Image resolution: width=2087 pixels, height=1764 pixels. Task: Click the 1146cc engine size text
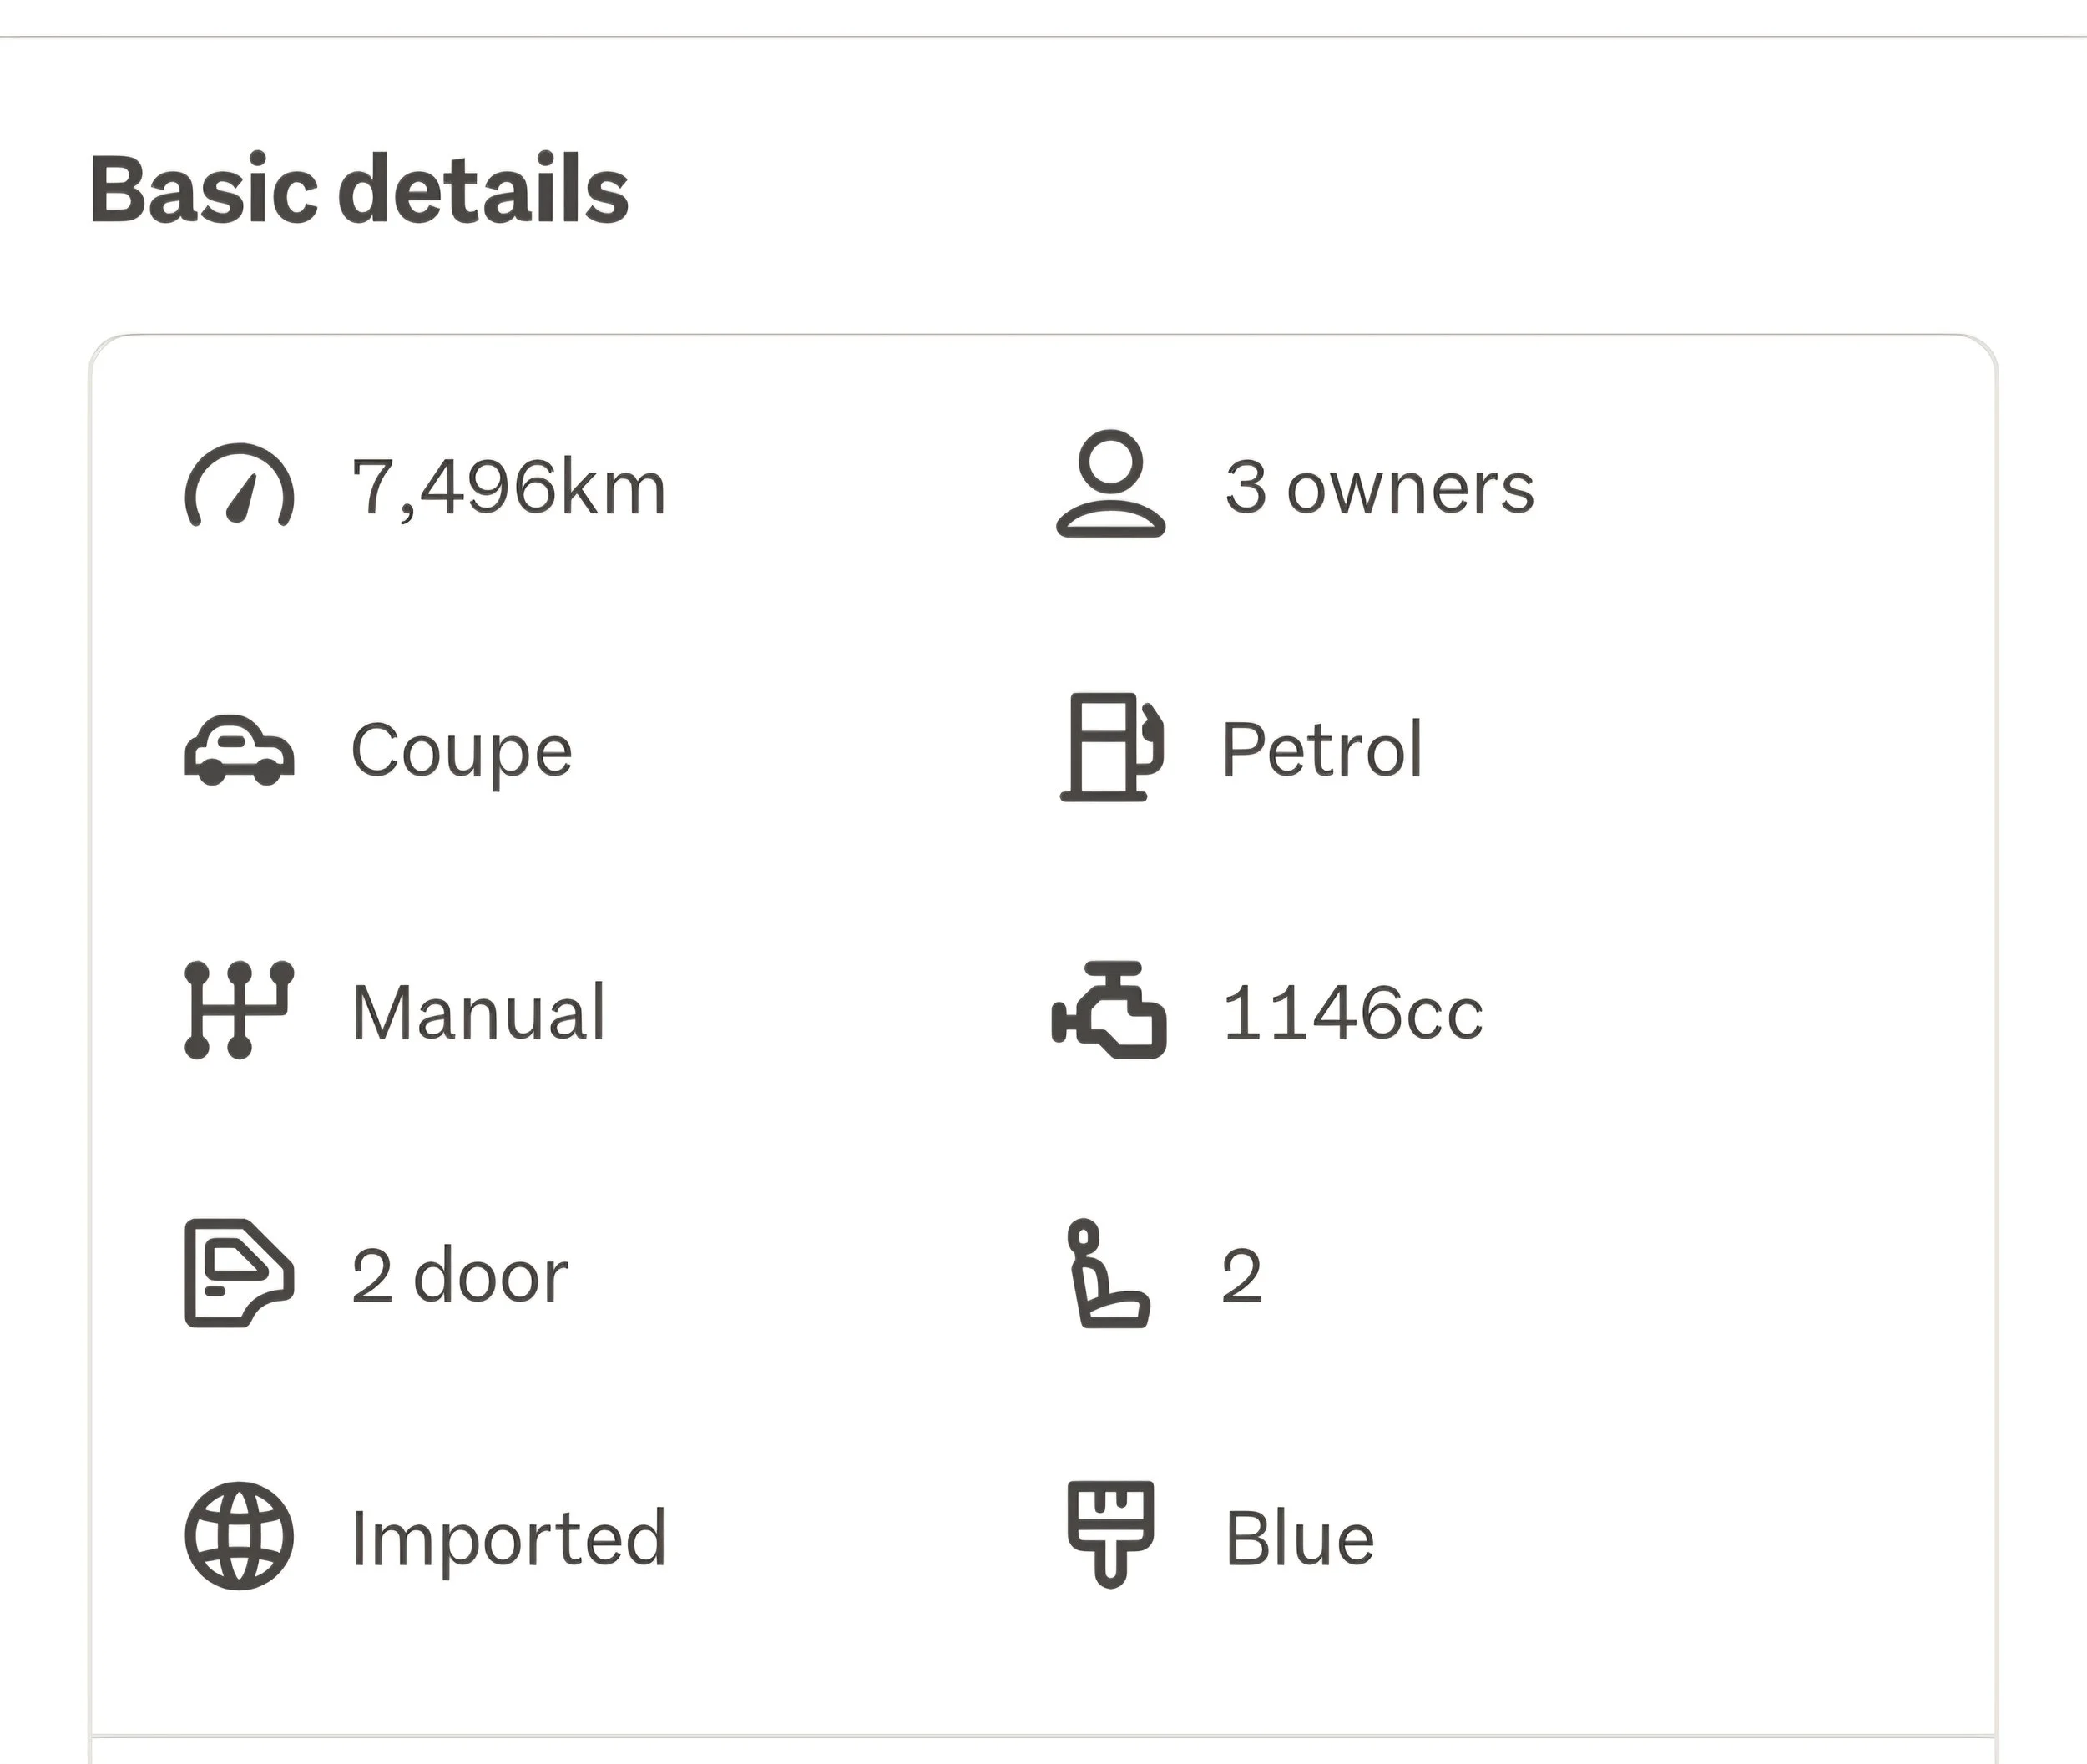pos(1352,1013)
